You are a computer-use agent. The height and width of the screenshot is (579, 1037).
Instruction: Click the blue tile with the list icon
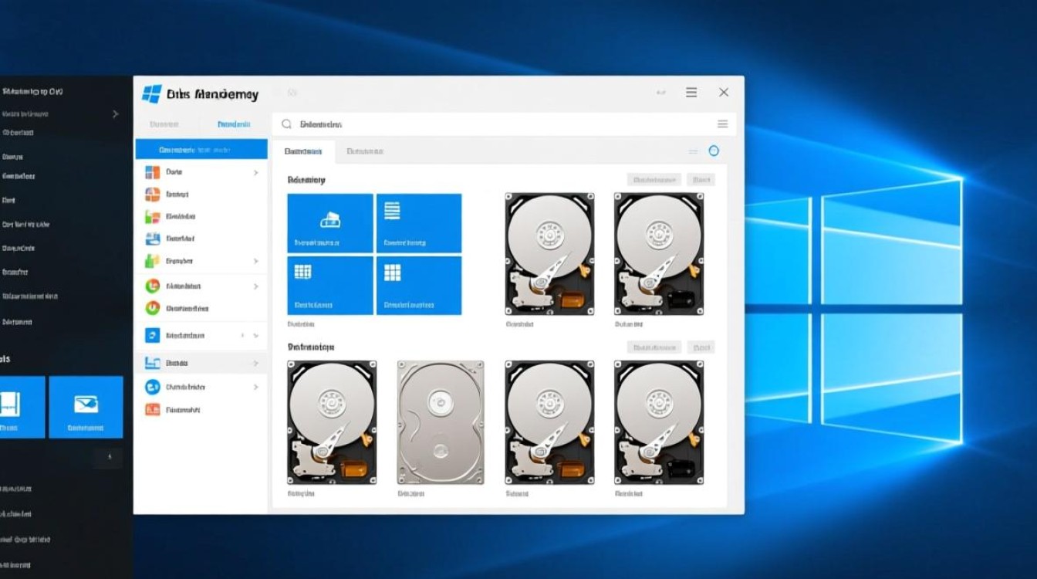click(419, 223)
